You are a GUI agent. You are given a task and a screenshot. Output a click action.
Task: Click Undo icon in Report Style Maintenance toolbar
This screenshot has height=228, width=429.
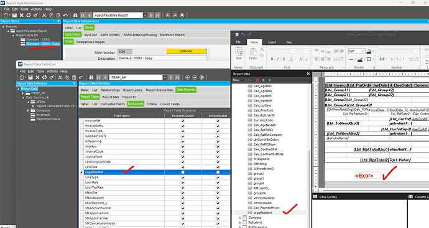click(65, 15)
